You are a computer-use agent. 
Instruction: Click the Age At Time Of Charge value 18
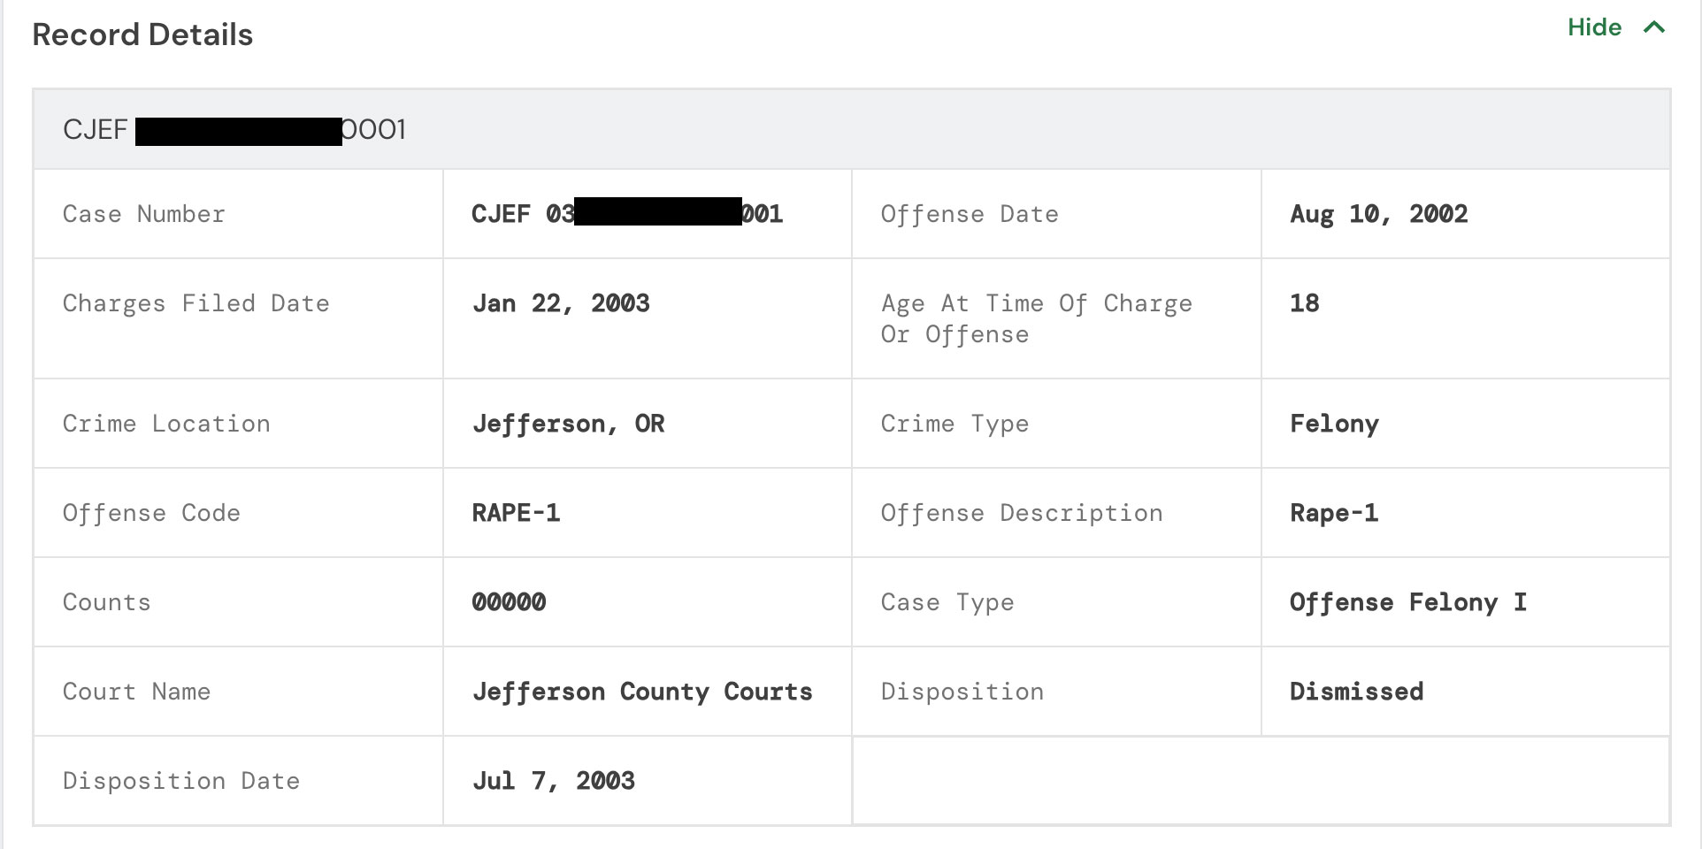tap(1303, 303)
